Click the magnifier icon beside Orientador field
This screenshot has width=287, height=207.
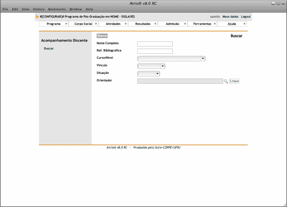pyautogui.click(x=226, y=81)
